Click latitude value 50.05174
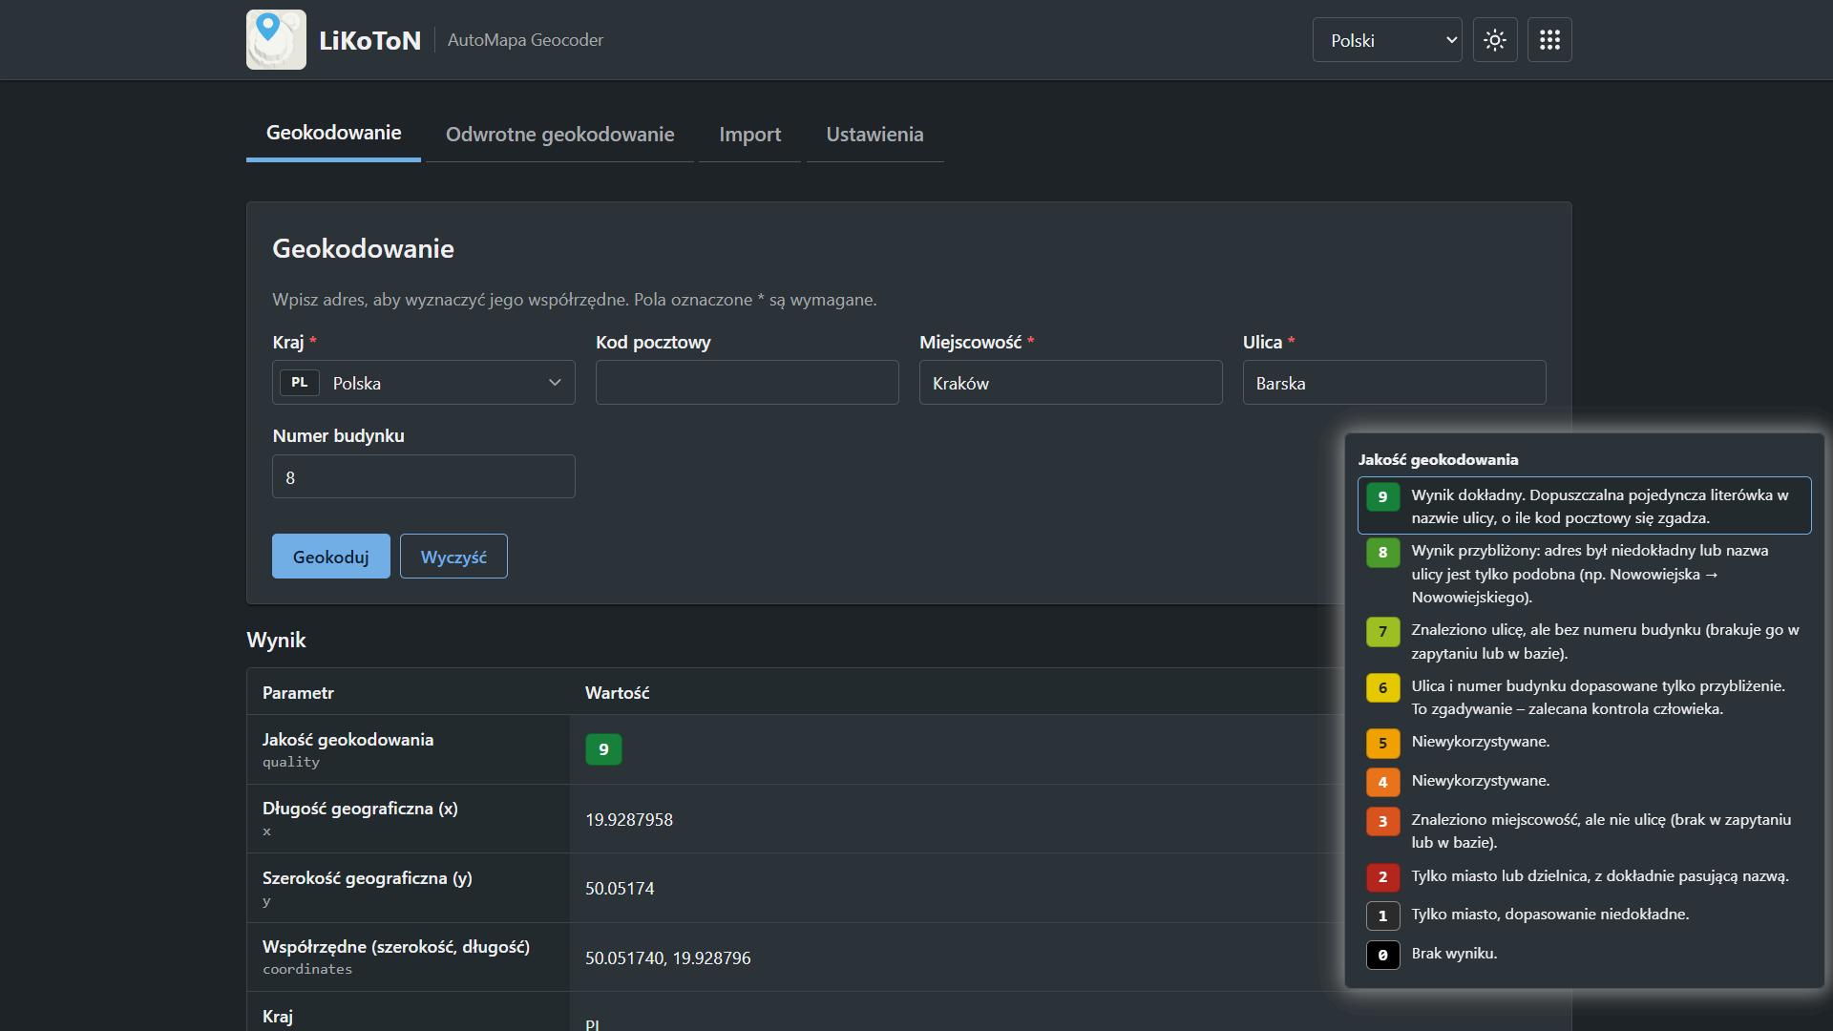This screenshot has width=1833, height=1031. [620, 889]
